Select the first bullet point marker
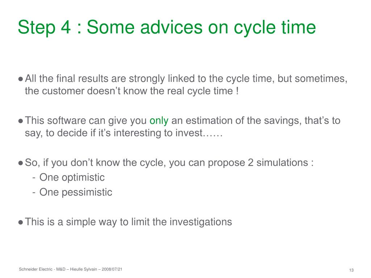Image resolution: width=371 pixels, height=278 pixels. click(x=21, y=79)
